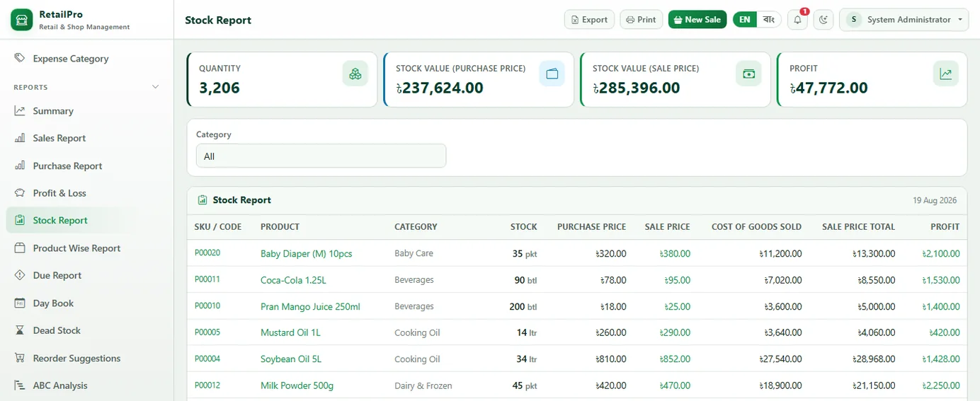
Task: Open the System Administrator user menu arrow
Action: 960,20
